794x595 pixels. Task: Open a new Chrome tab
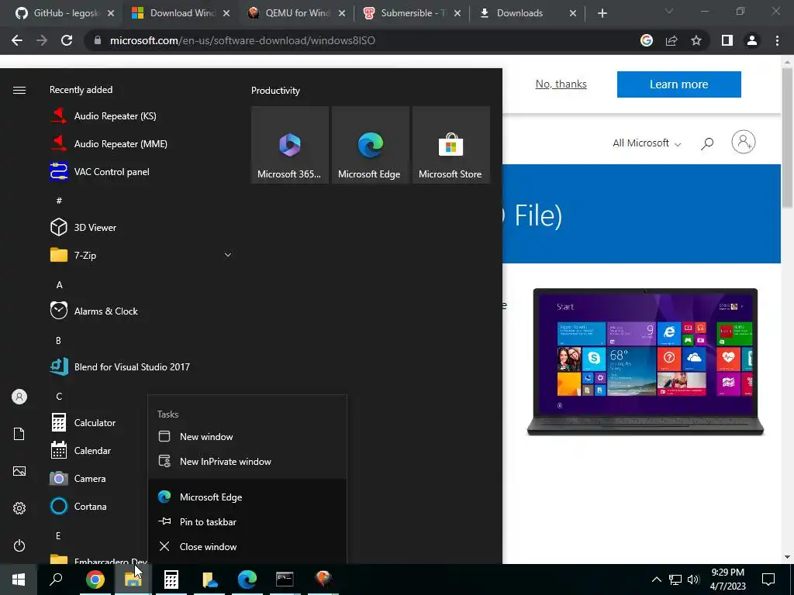(602, 13)
